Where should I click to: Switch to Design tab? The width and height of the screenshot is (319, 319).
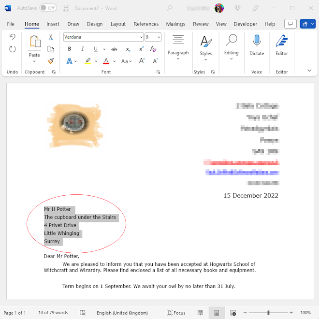[x=95, y=24]
